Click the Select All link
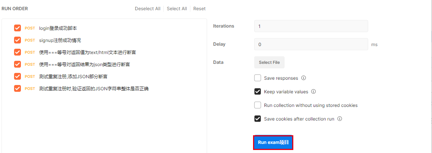 pos(177,9)
